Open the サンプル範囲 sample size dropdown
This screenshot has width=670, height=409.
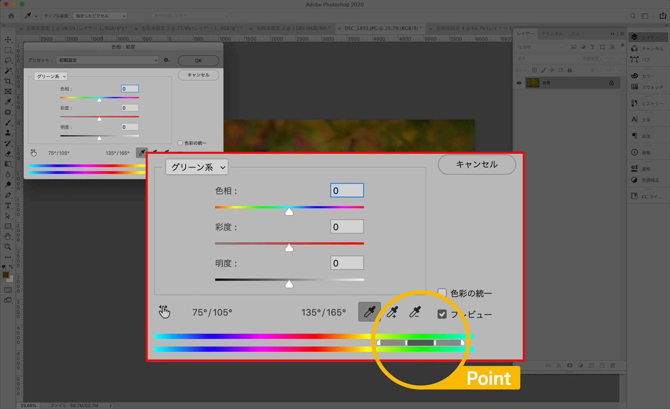click(x=100, y=16)
